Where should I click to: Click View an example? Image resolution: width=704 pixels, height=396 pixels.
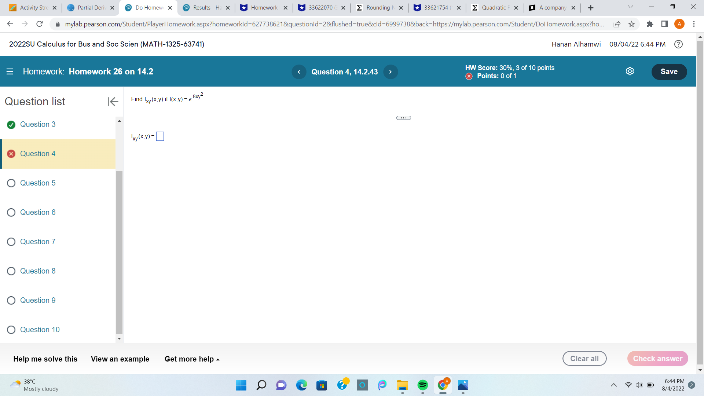pyautogui.click(x=120, y=359)
